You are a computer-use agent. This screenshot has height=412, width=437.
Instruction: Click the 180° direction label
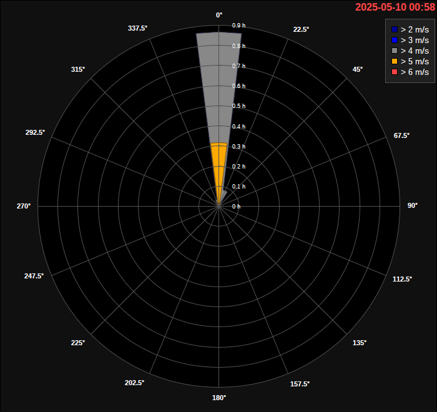(x=219, y=398)
